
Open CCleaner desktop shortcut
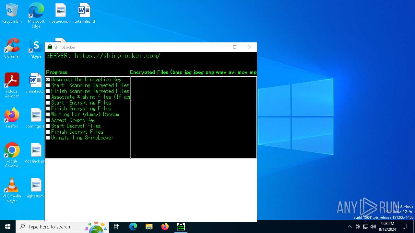pos(12,49)
